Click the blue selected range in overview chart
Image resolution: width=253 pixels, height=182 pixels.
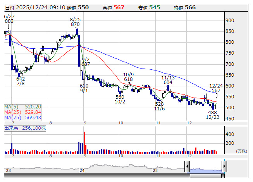click(x=205, y=170)
